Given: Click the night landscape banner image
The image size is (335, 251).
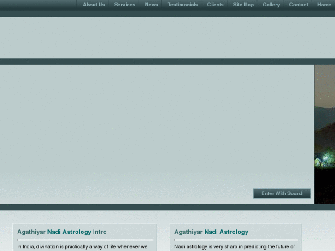Looking at the screenshot, I should tap(324, 134).
